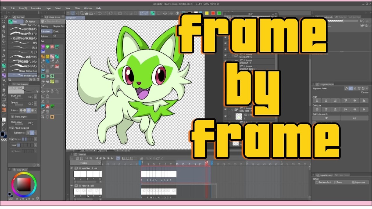
Task: Open Brush Size dynamics button
Action: point(36,97)
